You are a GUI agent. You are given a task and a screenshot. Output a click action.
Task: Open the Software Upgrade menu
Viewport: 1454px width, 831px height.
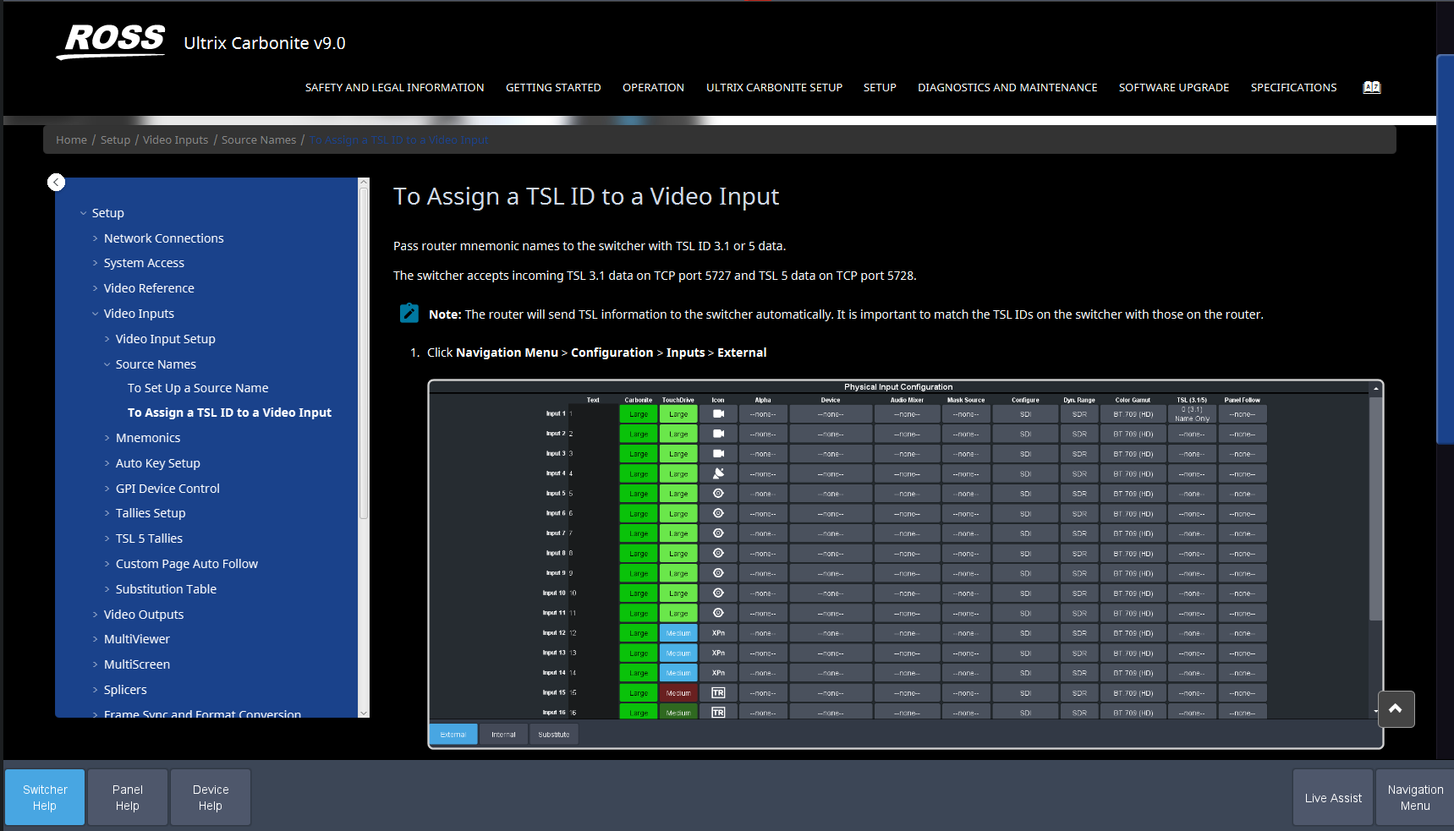pyautogui.click(x=1174, y=87)
